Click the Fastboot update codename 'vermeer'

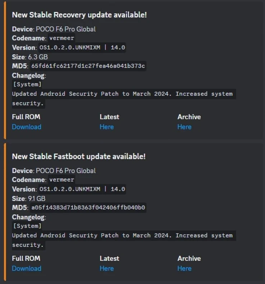(62, 180)
